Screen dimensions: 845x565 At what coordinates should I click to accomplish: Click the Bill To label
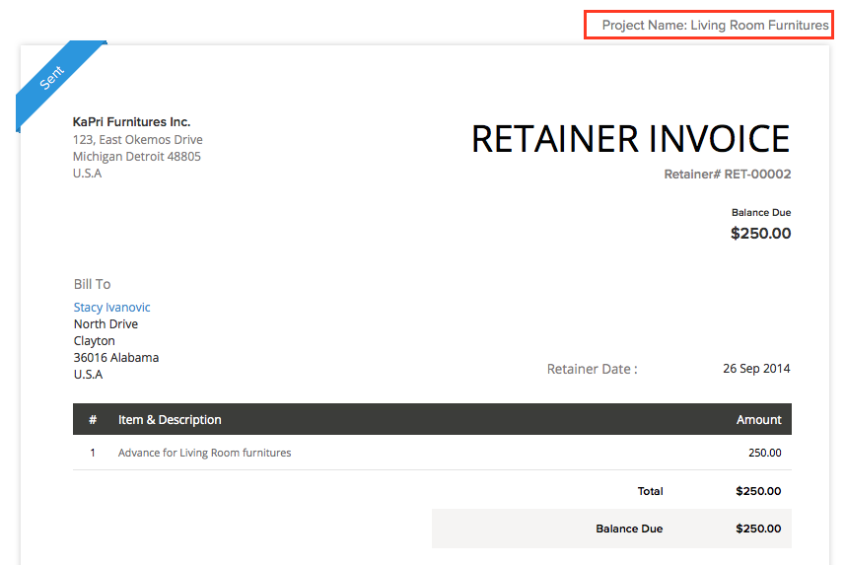92,284
